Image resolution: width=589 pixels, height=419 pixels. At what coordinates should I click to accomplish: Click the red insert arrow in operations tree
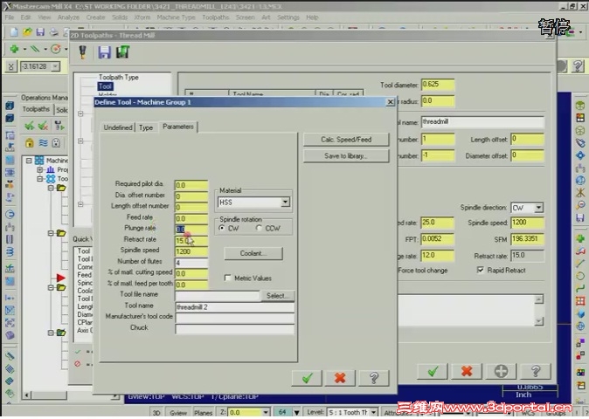click(61, 278)
